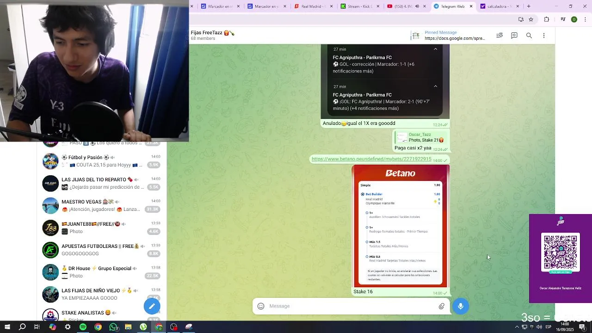Viewport: 592px width, 333px height.
Task: Click the Message input field
Action: point(351,306)
